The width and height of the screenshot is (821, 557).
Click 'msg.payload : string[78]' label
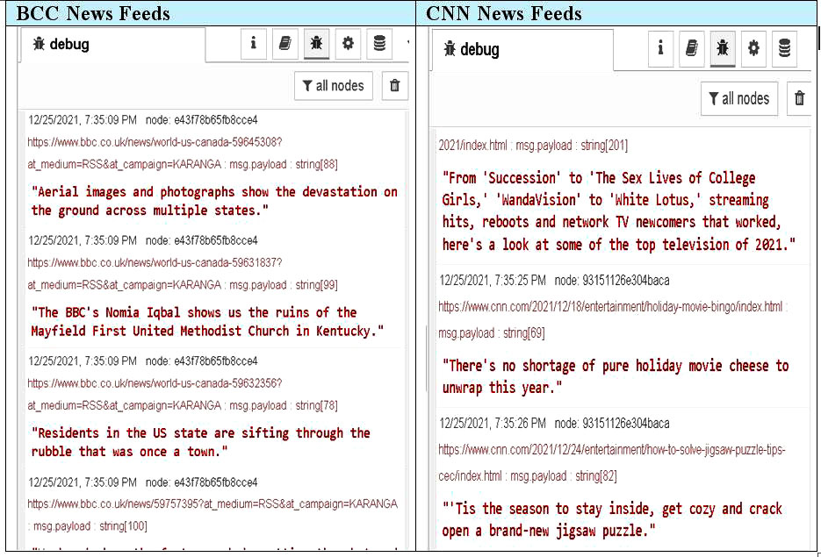tap(284, 405)
